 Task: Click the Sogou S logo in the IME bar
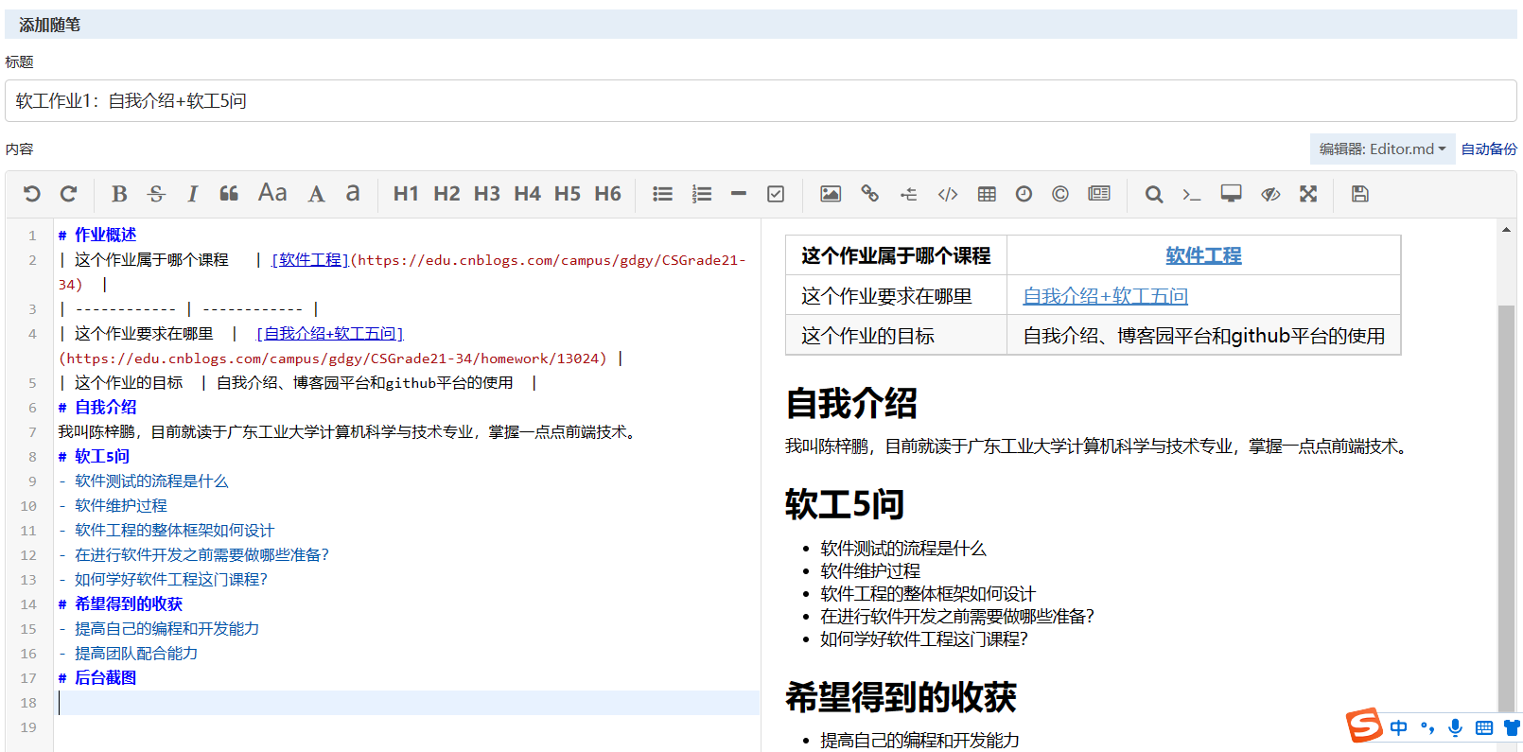pos(1364,726)
